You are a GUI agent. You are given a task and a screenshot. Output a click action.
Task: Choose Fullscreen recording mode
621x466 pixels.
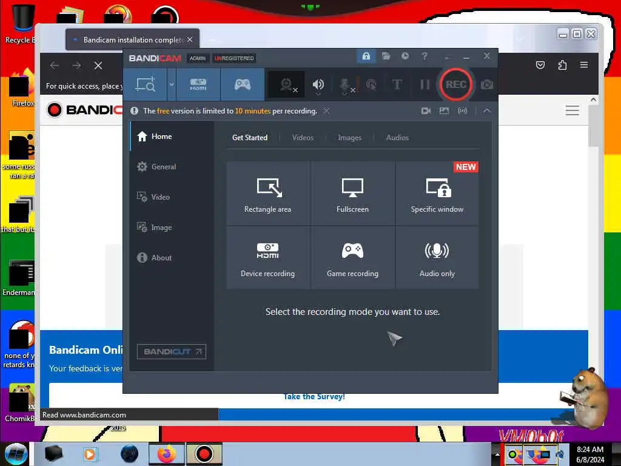coord(352,194)
